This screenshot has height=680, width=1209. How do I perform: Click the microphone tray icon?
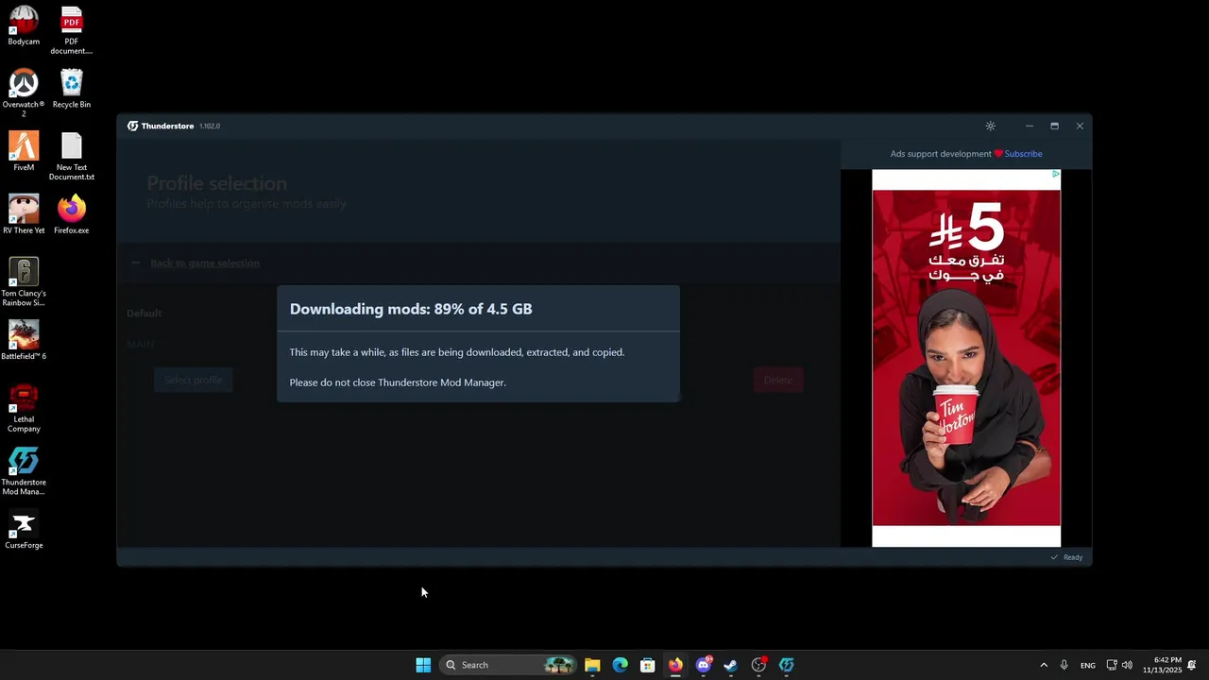tap(1064, 665)
